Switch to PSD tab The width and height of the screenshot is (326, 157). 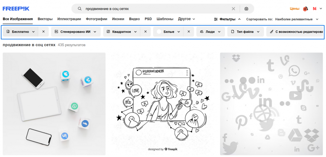(148, 19)
